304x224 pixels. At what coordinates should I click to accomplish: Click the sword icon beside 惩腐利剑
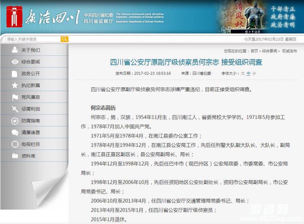click(x=15, y=109)
